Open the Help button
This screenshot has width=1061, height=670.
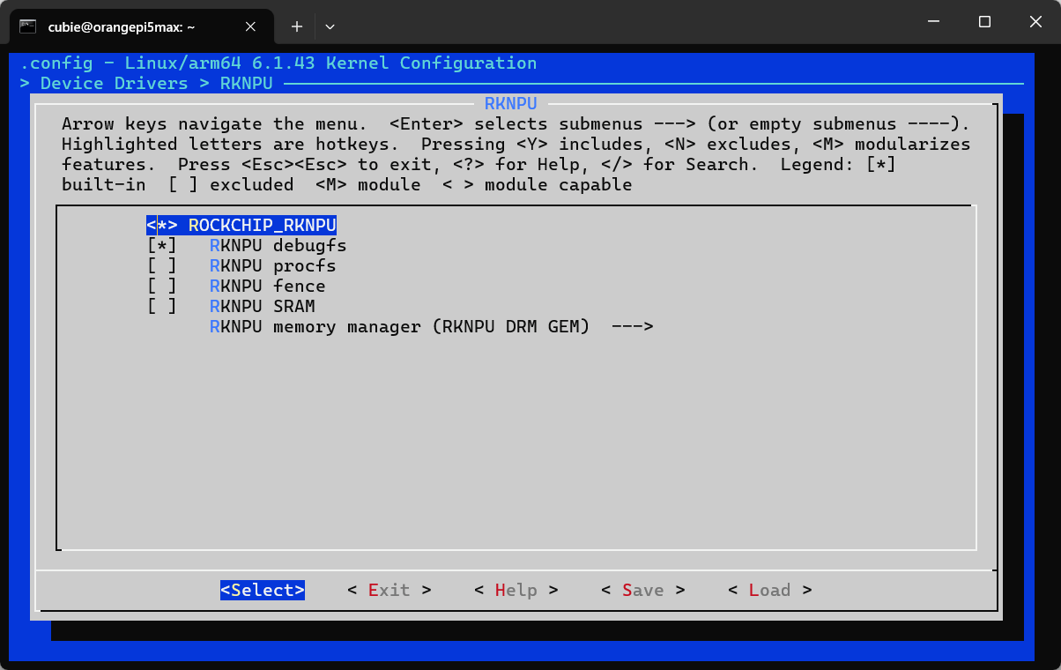click(x=516, y=591)
